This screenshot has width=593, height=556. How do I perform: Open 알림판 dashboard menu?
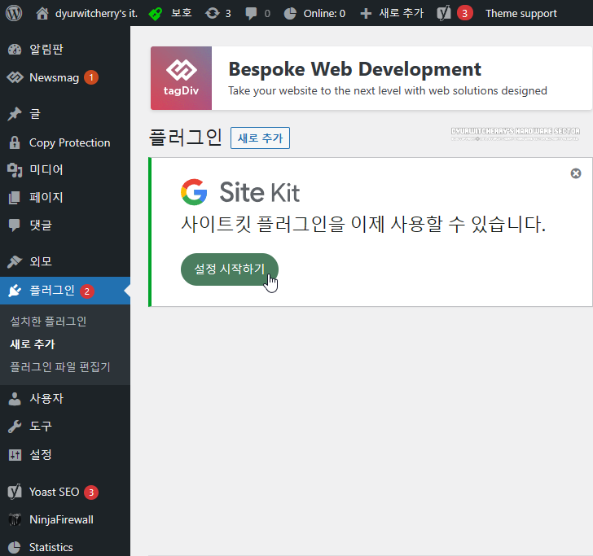(46, 50)
